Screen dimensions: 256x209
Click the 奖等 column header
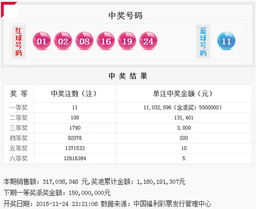coord(18,94)
